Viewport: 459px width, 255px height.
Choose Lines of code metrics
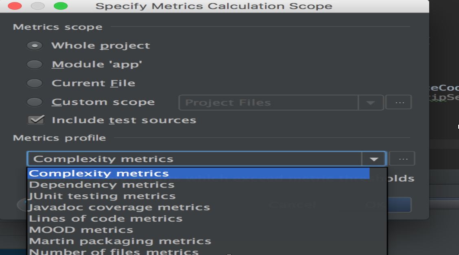point(106,219)
